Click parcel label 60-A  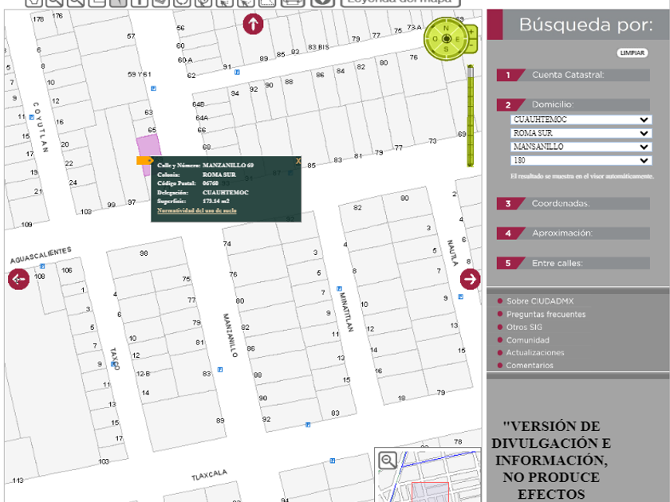(185, 61)
